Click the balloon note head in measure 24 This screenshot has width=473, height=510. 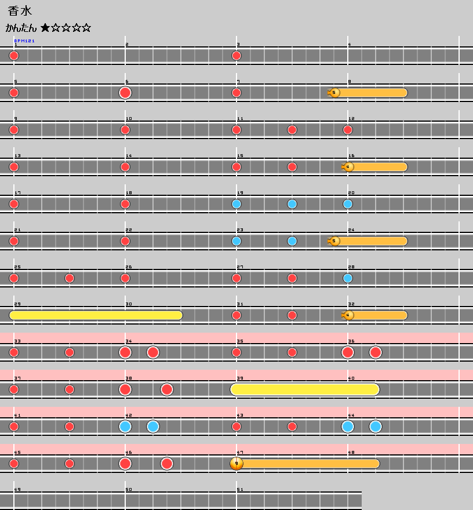(x=334, y=241)
